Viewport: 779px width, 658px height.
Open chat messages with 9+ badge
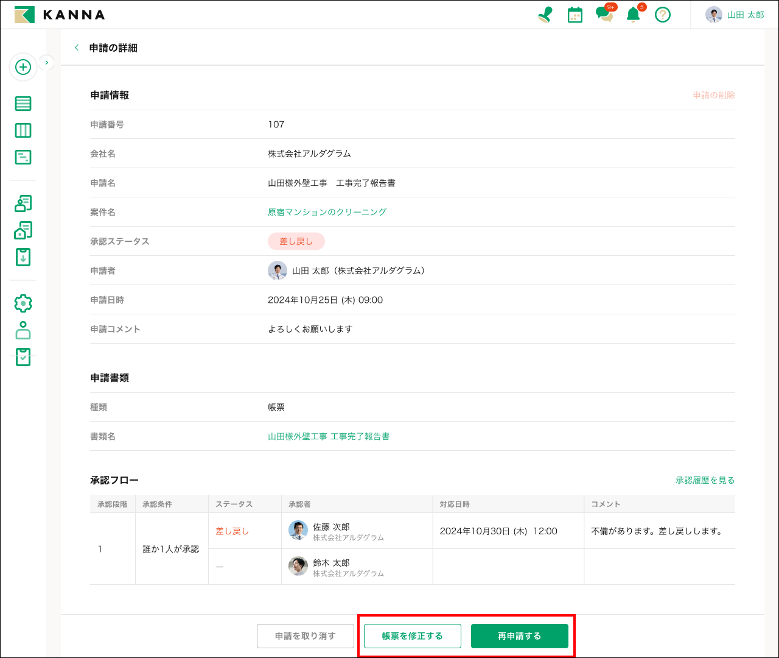604,14
